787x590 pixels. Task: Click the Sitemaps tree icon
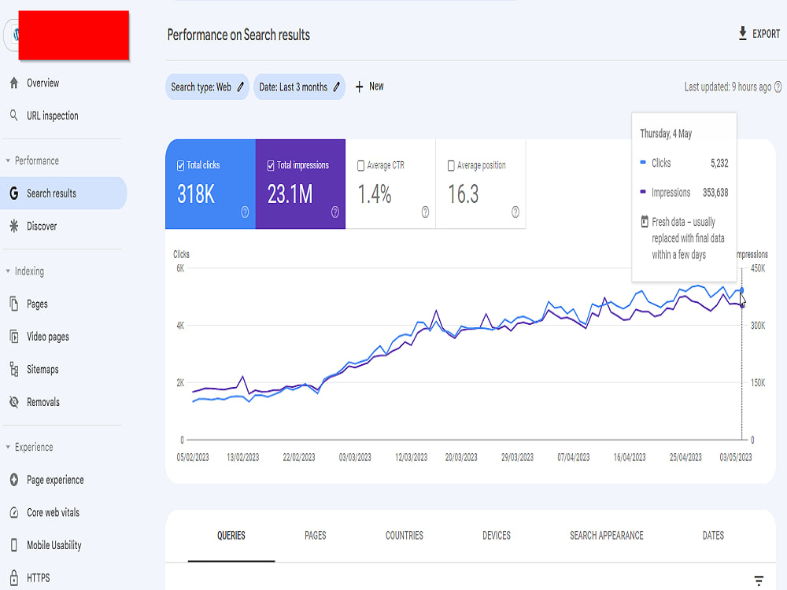point(14,369)
